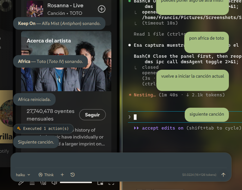The width and height of the screenshot is (242, 190).
Task: Click the closed output line in terminal
Action: point(150,67)
